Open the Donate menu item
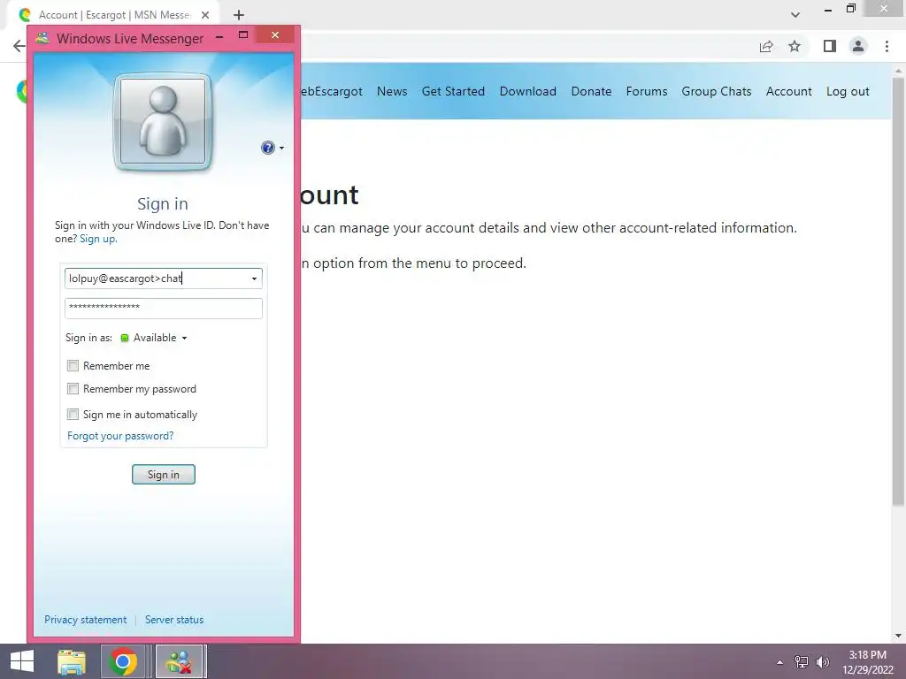Image resolution: width=906 pixels, height=679 pixels. [591, 91]
